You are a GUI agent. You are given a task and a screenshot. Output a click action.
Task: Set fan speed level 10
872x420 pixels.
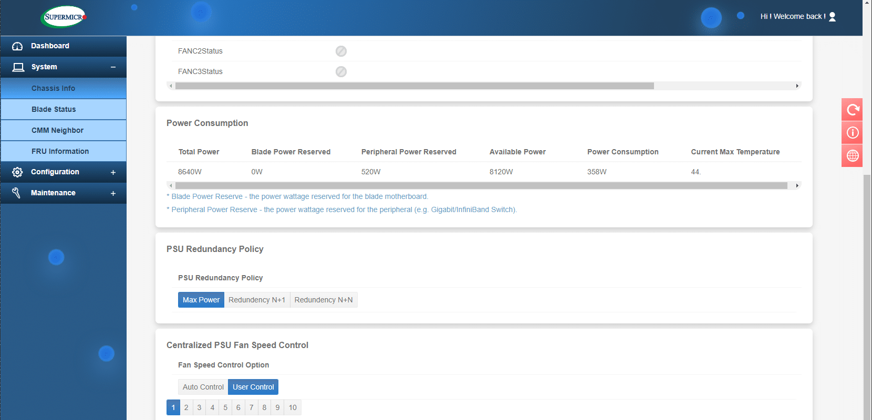point(293,407)
